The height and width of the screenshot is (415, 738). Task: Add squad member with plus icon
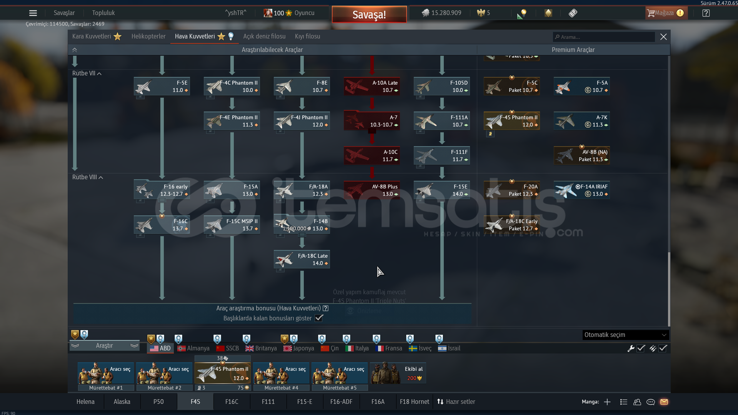coord(607,402)
